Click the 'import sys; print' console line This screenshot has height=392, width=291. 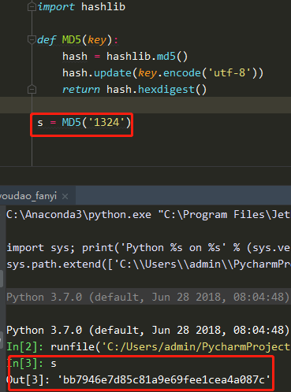coord(148,248)
